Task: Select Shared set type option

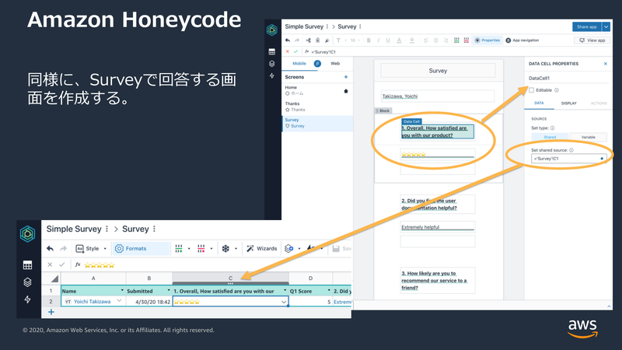Action: (550, 137)
